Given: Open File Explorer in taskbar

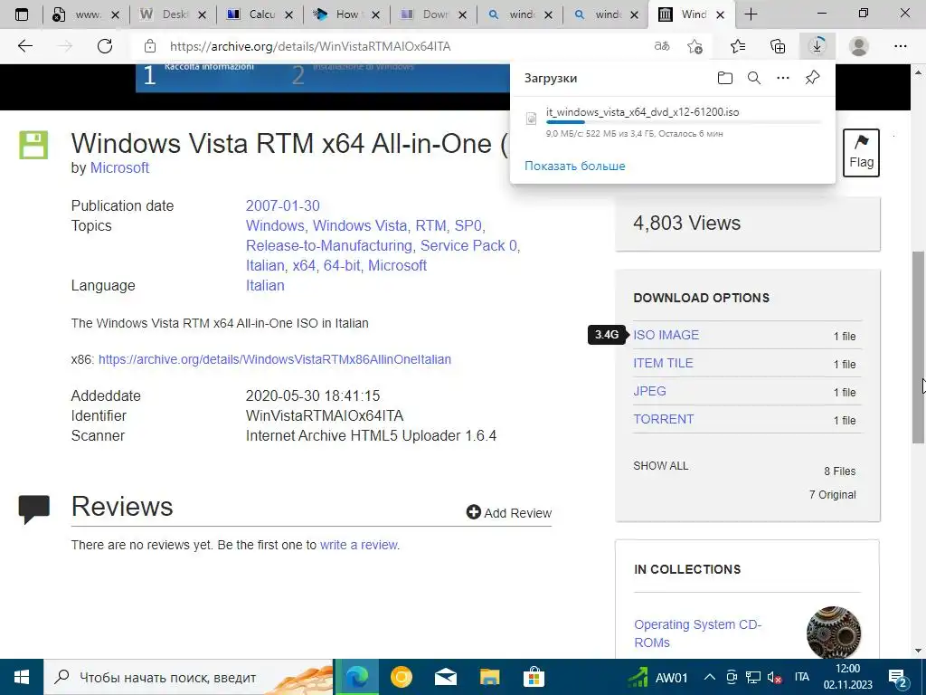Looking at the screenshot, I should click(x=489, y=677).
